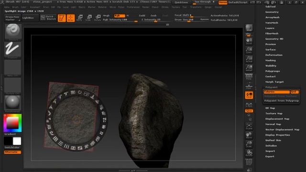
Task: Click the Move view icon in the right shelf
Action: [x=249, y=135]
